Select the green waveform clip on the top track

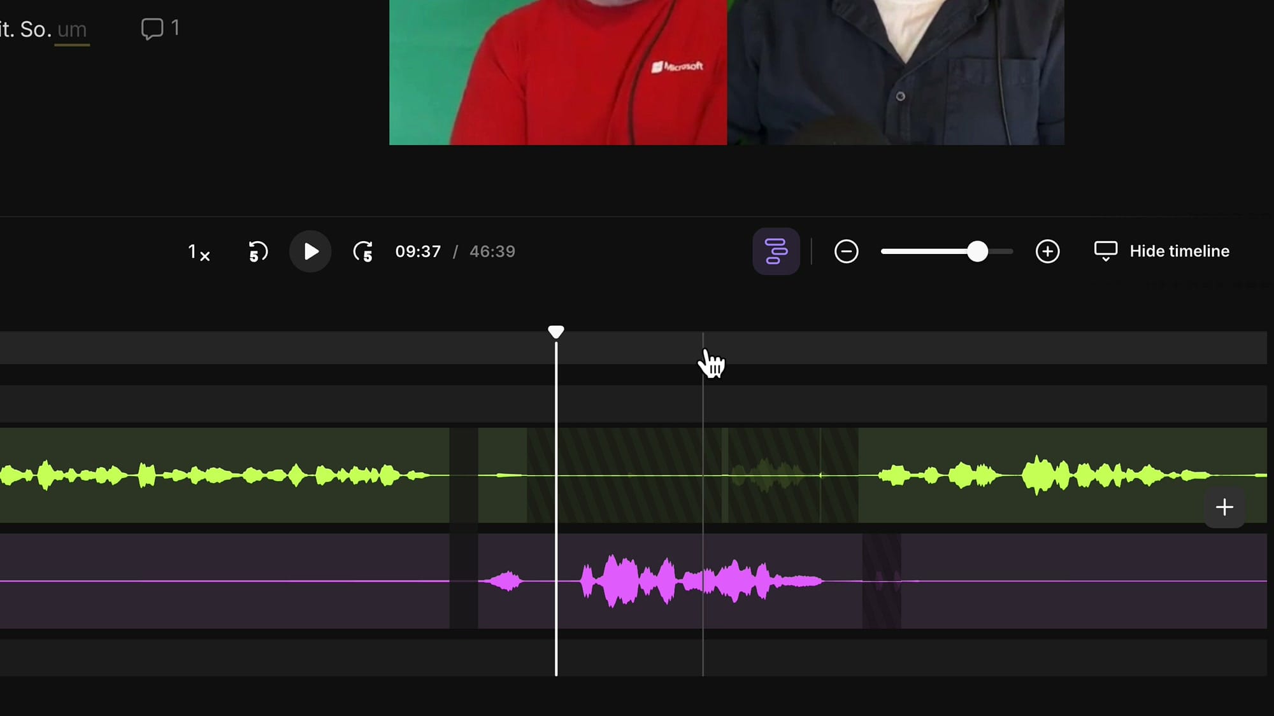click(223, 474)
